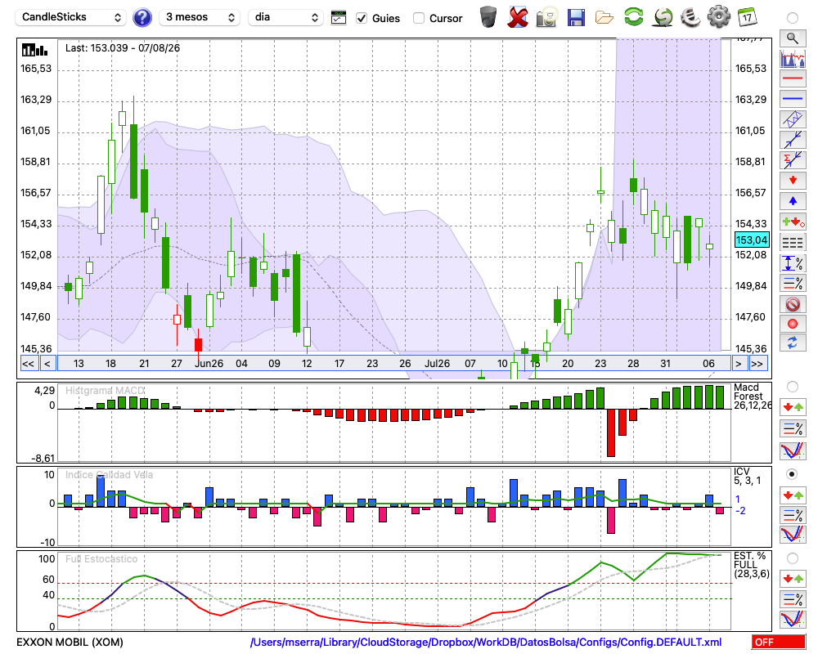Click the blue floppy disk save icon
The width and height of the screenshot is (818, 654).
click(576, 18)
